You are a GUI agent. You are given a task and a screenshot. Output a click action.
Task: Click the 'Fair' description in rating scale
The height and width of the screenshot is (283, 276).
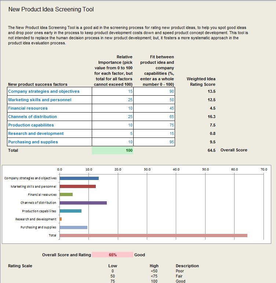click(179, 276)
